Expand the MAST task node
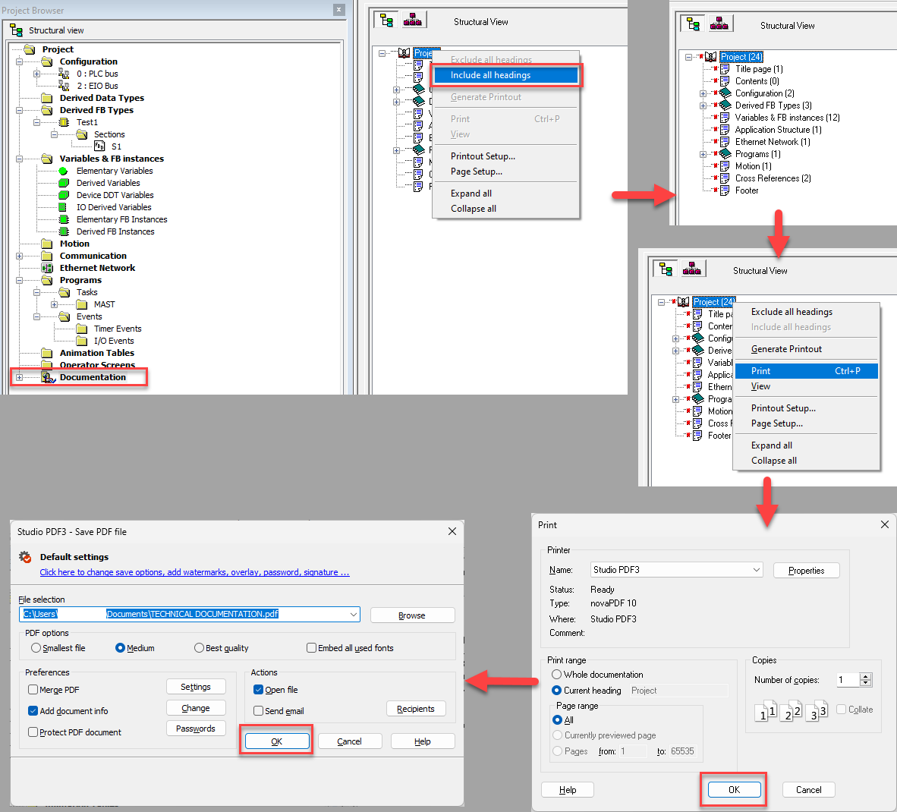This screenshot has width=897, height=812. 54,304
